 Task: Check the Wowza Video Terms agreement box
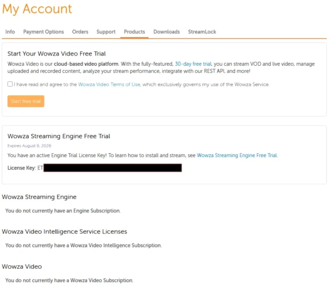pos(10,84)
